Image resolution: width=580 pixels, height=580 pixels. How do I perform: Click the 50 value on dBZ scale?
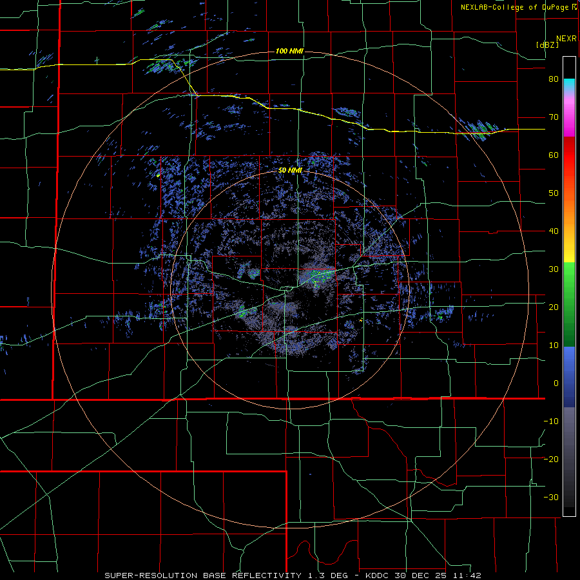point(554,193)
